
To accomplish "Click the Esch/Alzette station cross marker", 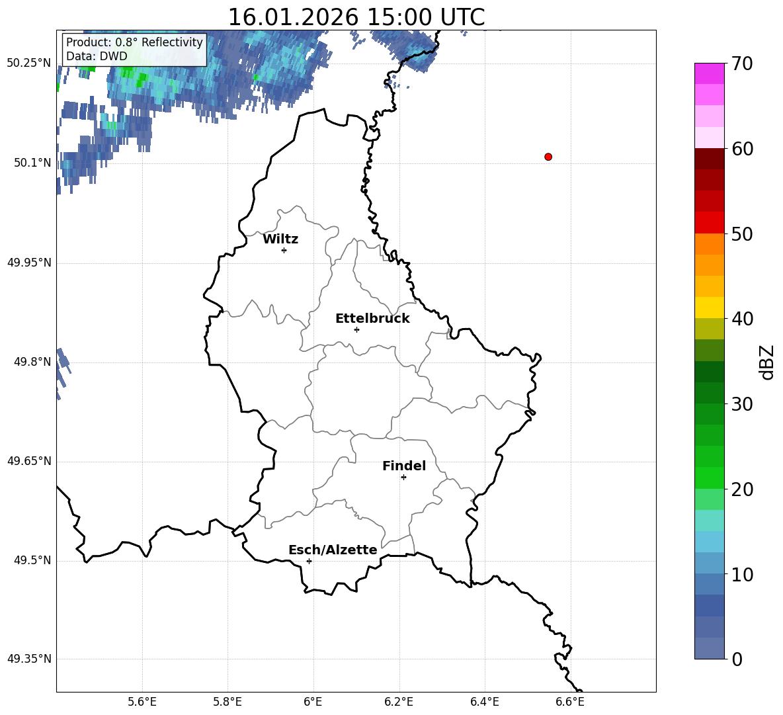I will pyautogui.click(x=309, y=561).
